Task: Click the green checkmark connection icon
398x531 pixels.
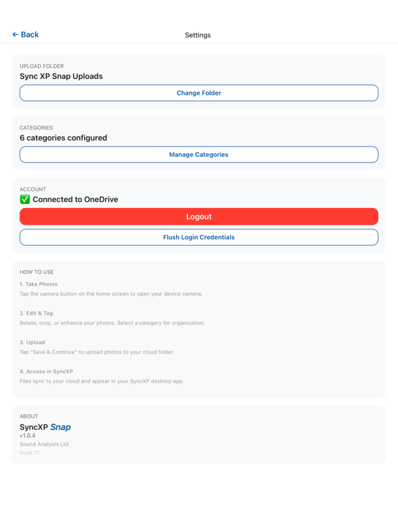Action: [x=25, y=199]
